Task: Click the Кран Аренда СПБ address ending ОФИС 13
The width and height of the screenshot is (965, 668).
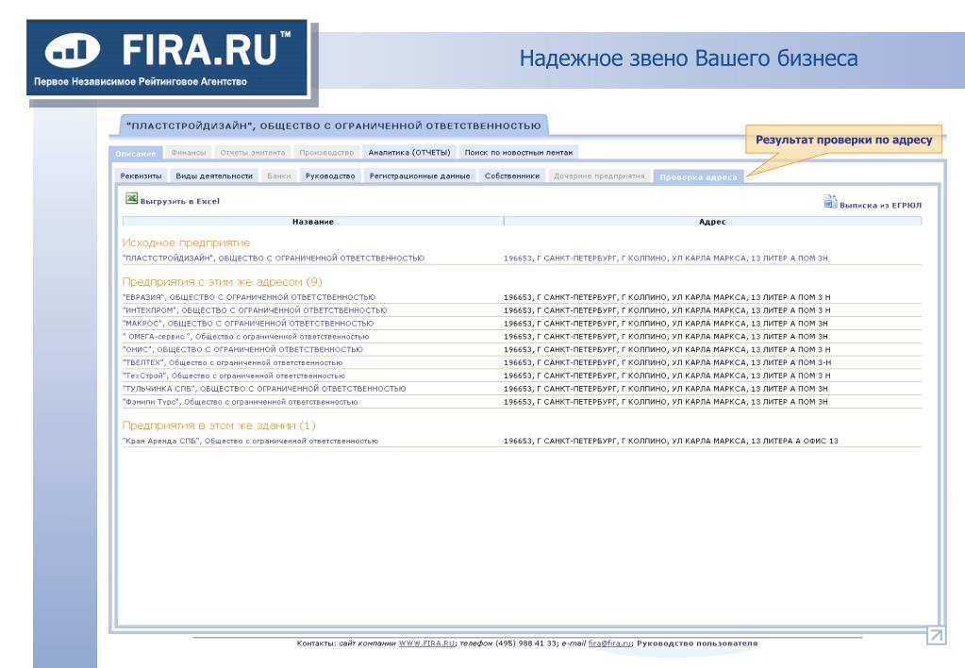Action: click(x=671, y=441)
